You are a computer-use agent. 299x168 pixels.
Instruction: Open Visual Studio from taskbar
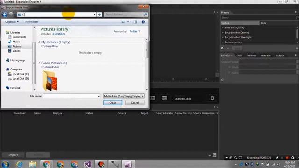click(x=87, y=164)
